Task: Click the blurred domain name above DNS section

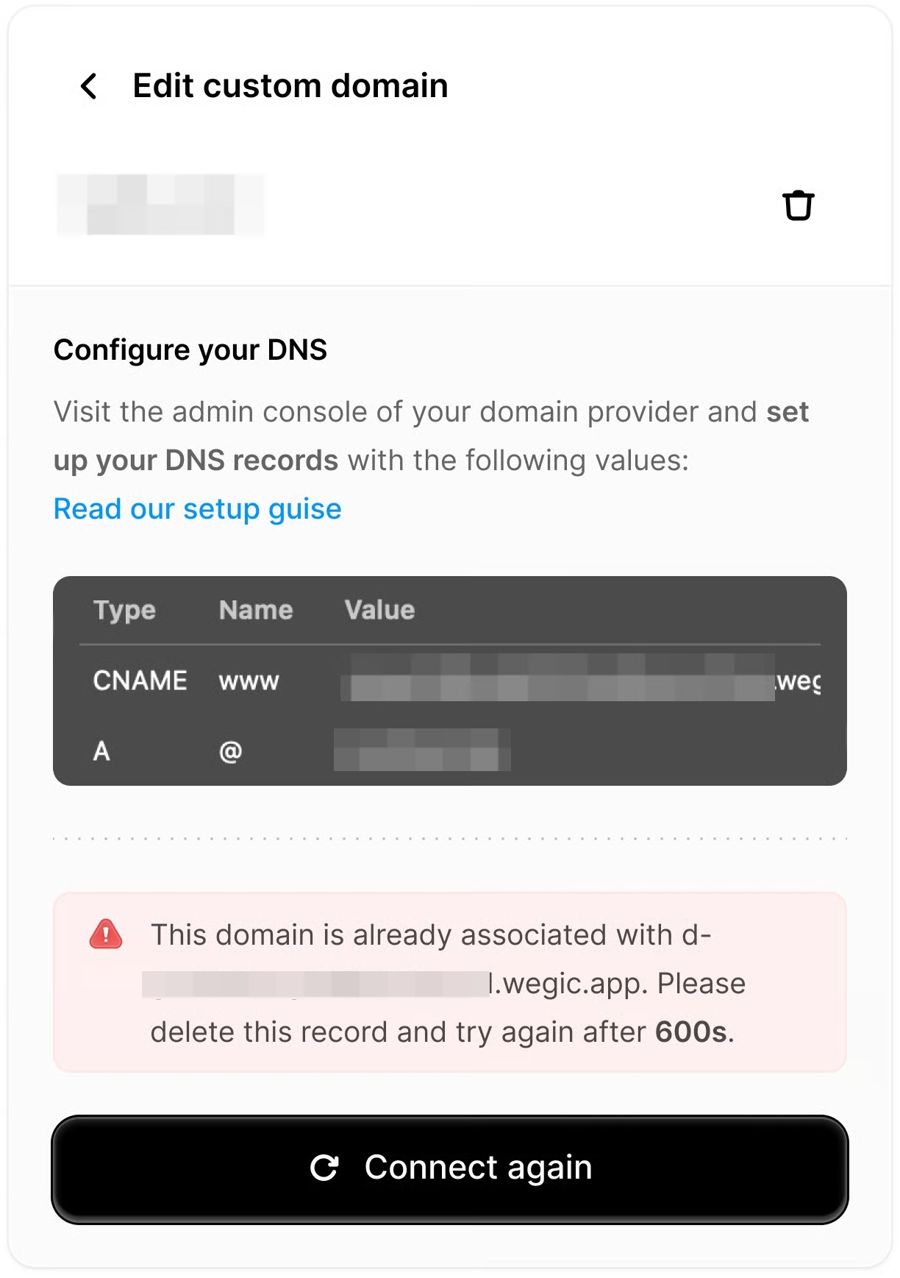Action: 161,205
